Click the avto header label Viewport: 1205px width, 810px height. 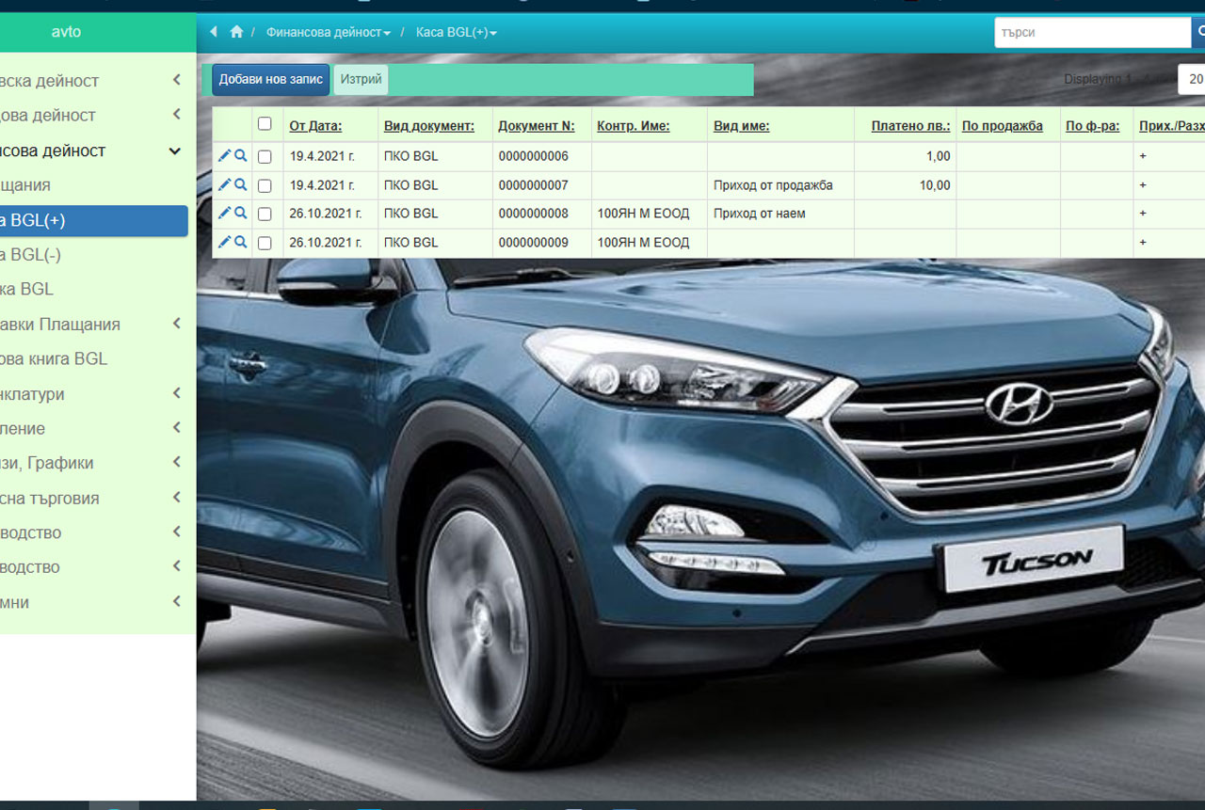[x=66, y=32]
